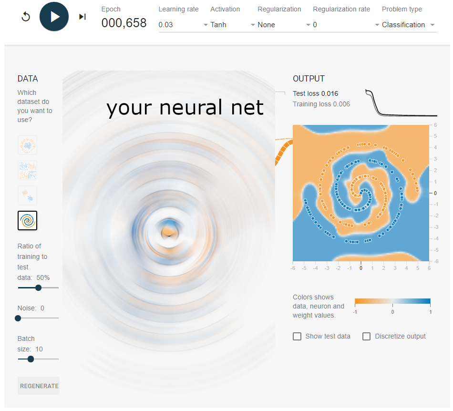Click the spiral output heatmap plot
453x411 pixels.
point(361,193)
